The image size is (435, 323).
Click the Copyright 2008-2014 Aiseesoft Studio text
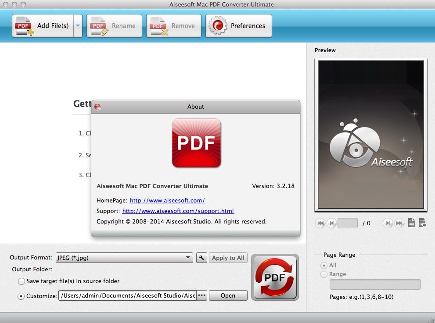(181, 221)
